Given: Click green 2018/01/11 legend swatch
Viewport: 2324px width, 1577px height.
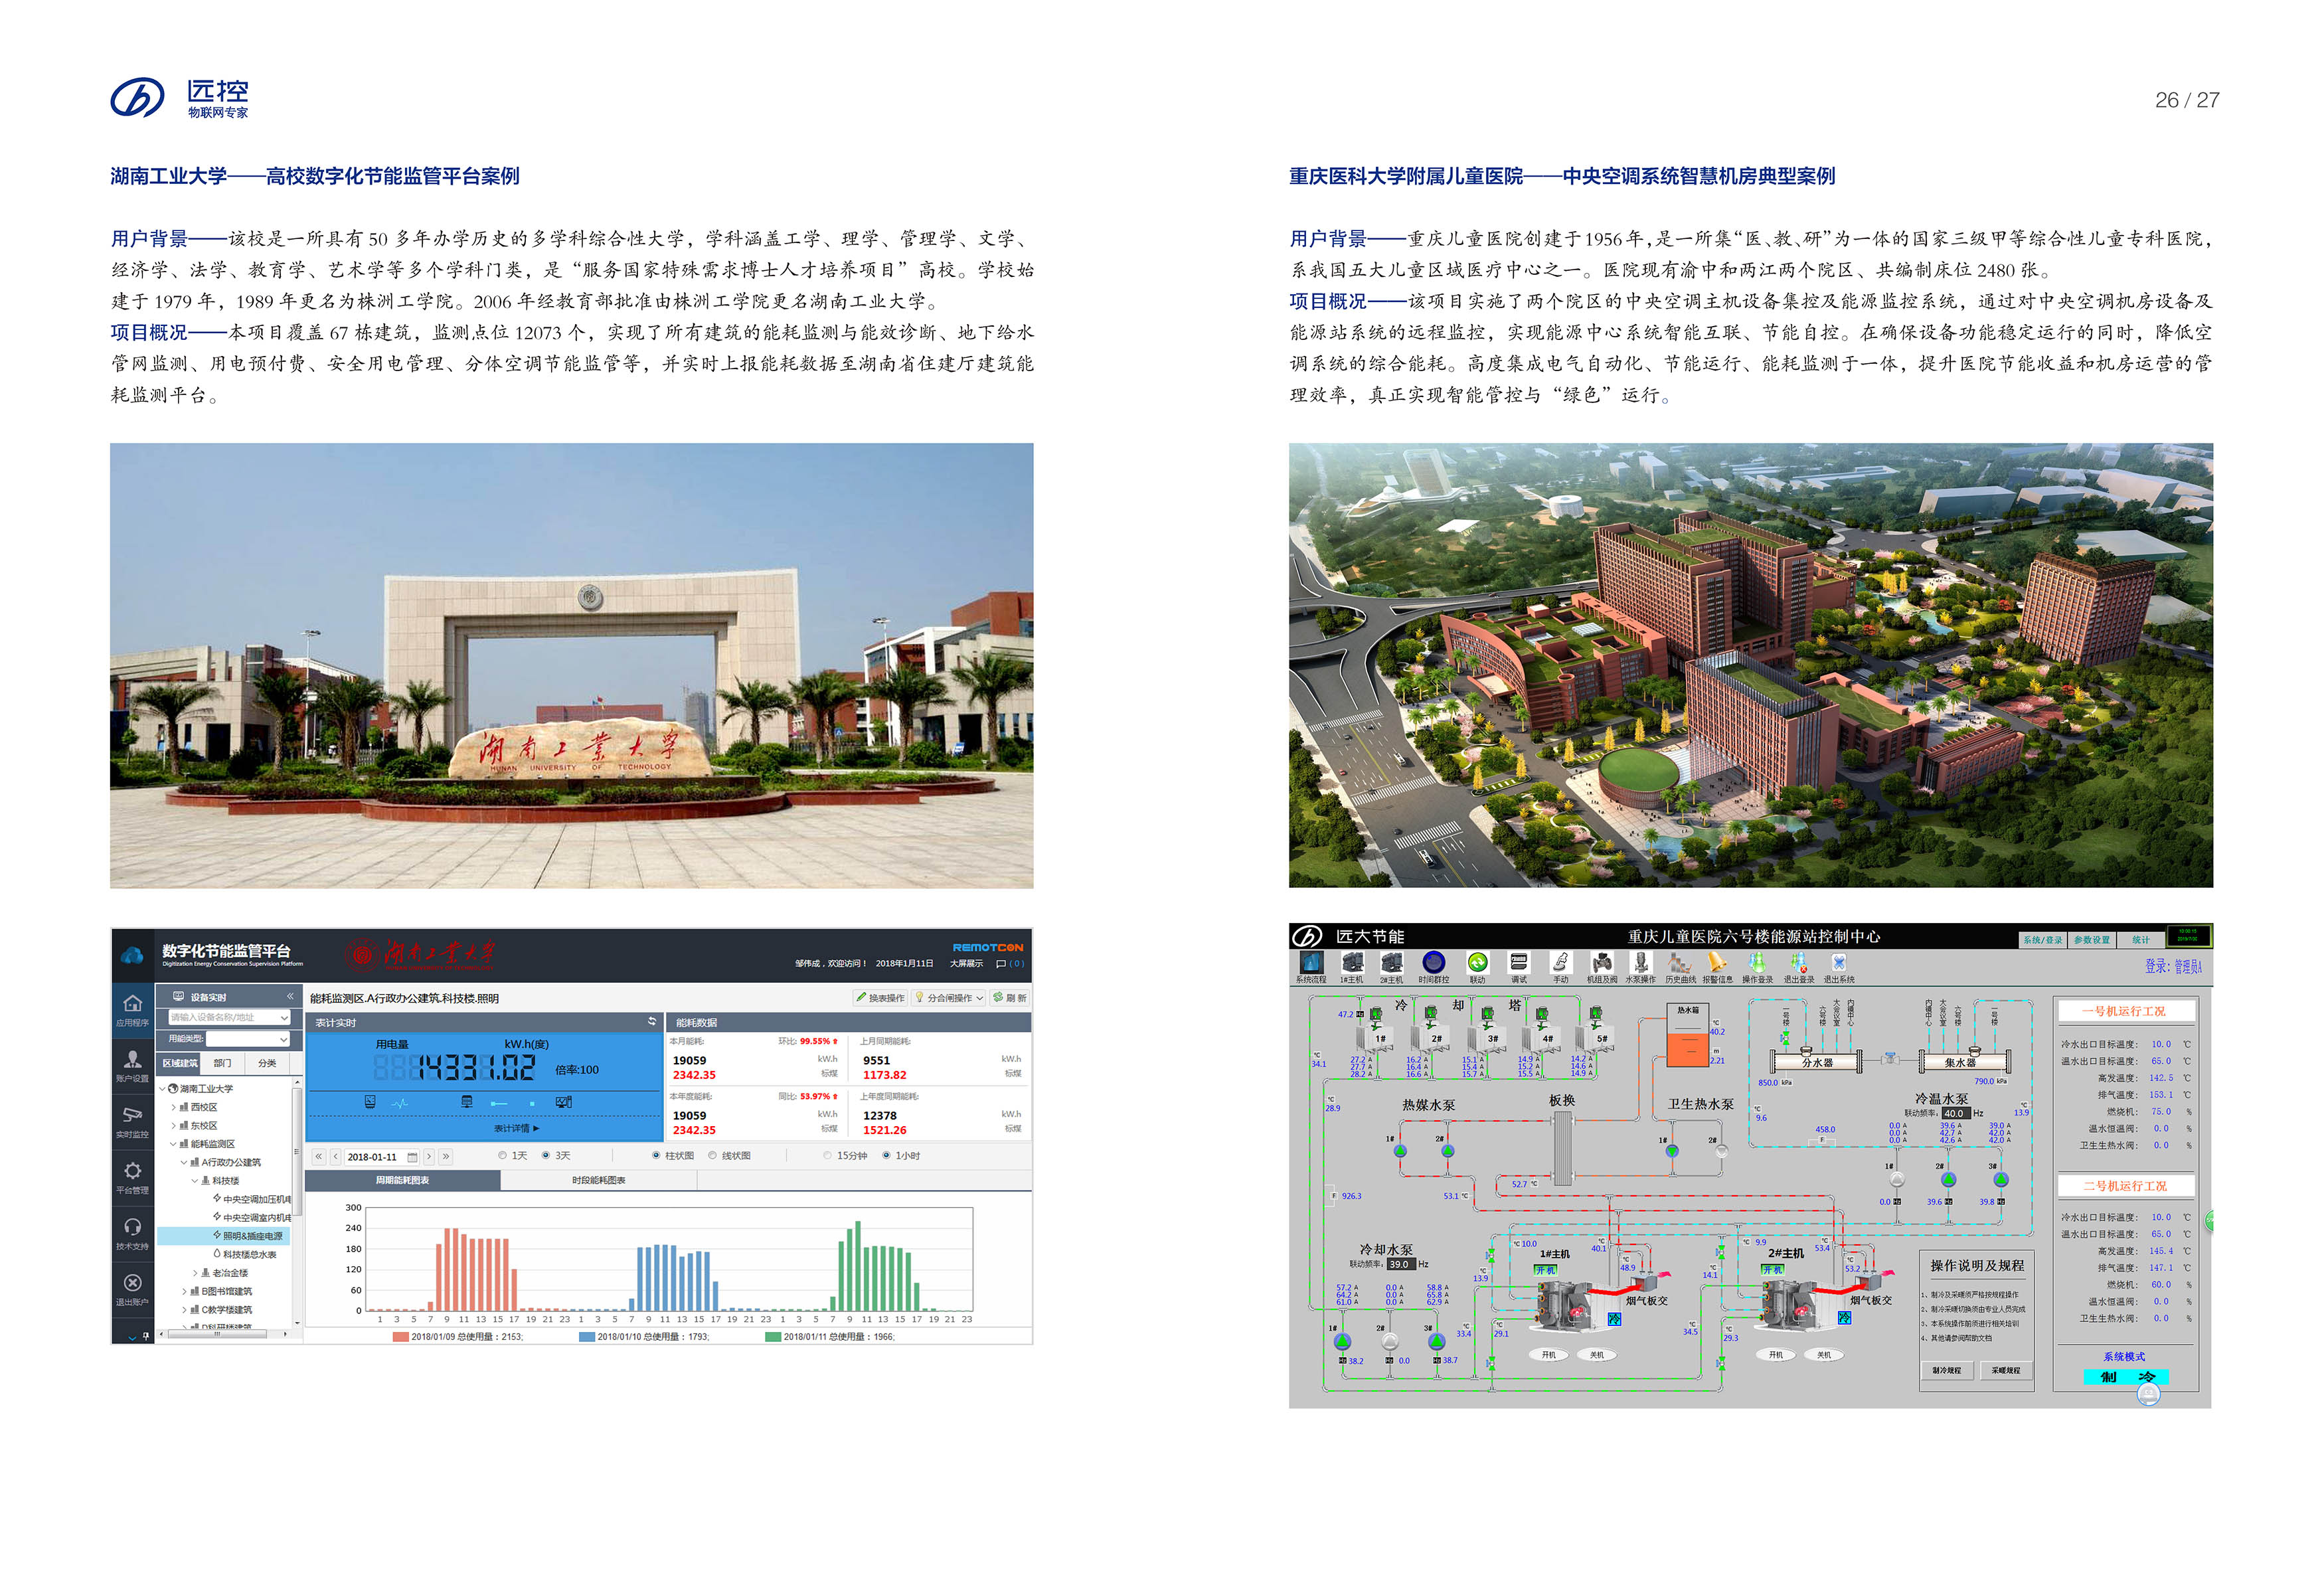Looking at the screenshot, I should click(773, 1336).
